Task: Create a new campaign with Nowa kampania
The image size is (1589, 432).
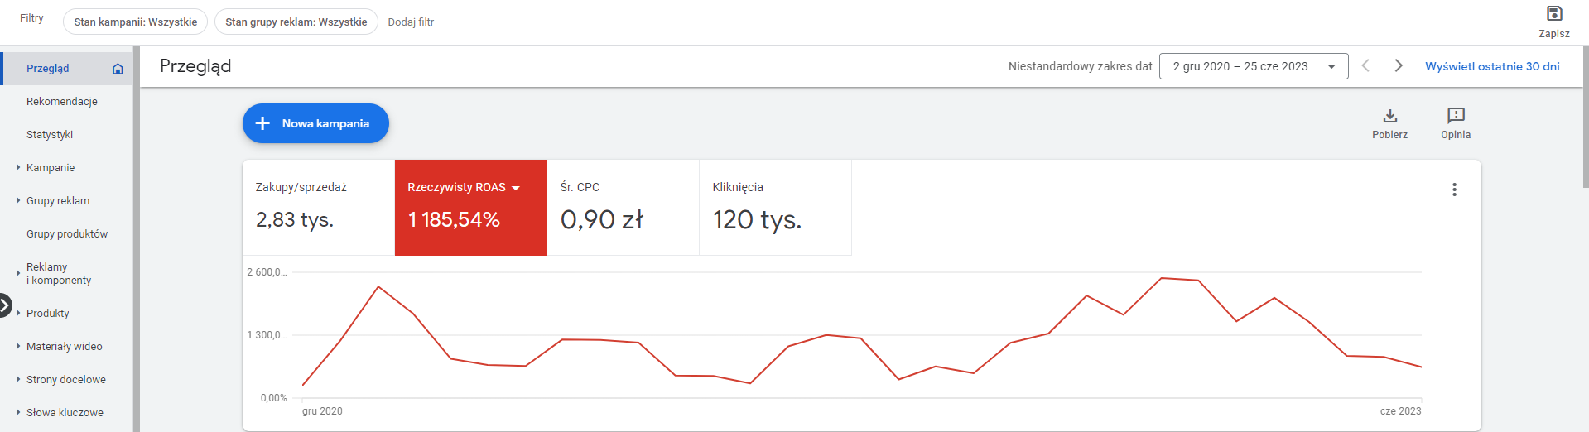Action: [x=315, y=123]
